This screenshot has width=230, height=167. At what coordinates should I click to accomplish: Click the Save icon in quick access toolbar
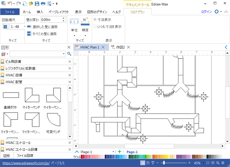point(37,4)
